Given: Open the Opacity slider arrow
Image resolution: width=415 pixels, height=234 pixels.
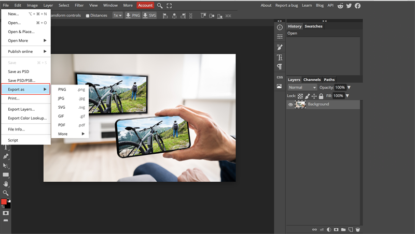Looking at the screenshot, I should coord(349,87).
